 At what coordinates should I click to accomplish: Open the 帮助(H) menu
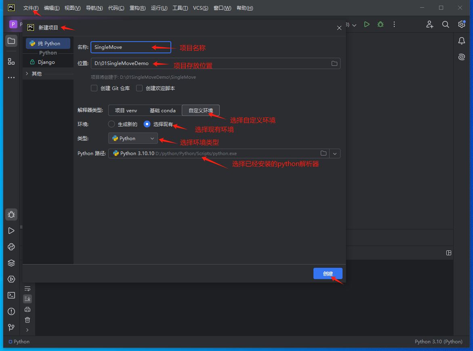245,8
